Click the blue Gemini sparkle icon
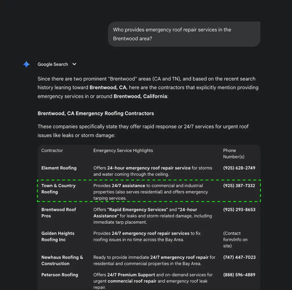The height and width of the screenshot is (290, 292). coord(26,64)
